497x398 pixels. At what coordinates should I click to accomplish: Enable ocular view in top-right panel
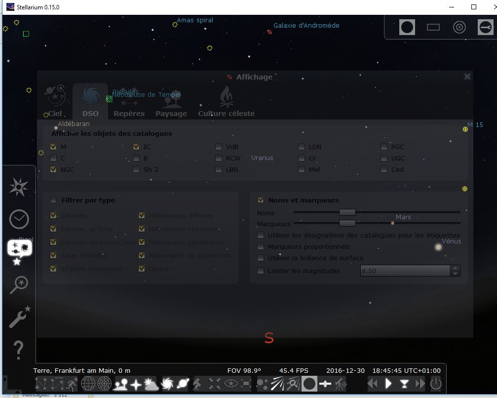(407, 27)
